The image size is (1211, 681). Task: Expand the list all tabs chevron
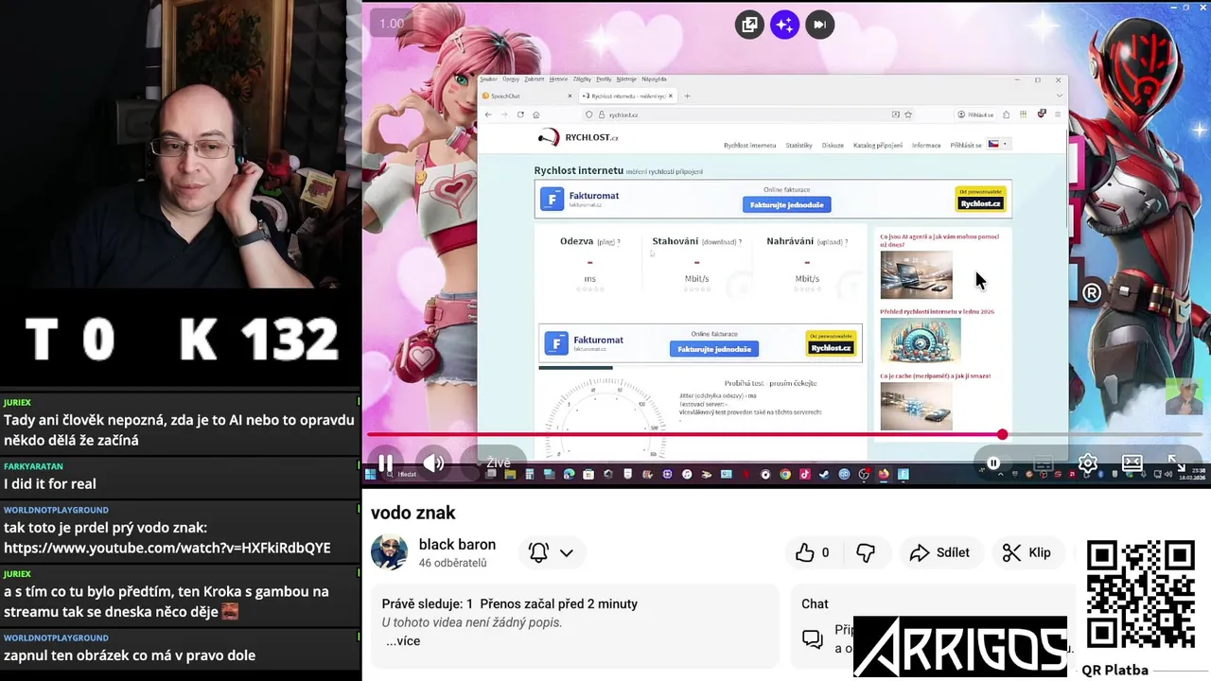[x=1060, y=96]
